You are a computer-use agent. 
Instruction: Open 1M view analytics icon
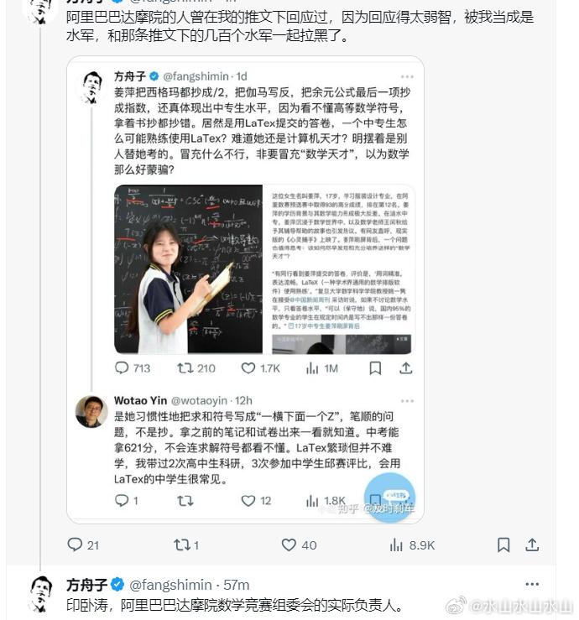coord(312,368)
